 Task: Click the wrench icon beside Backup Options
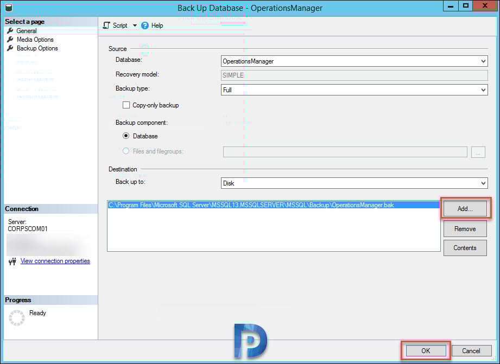point(10,48)
